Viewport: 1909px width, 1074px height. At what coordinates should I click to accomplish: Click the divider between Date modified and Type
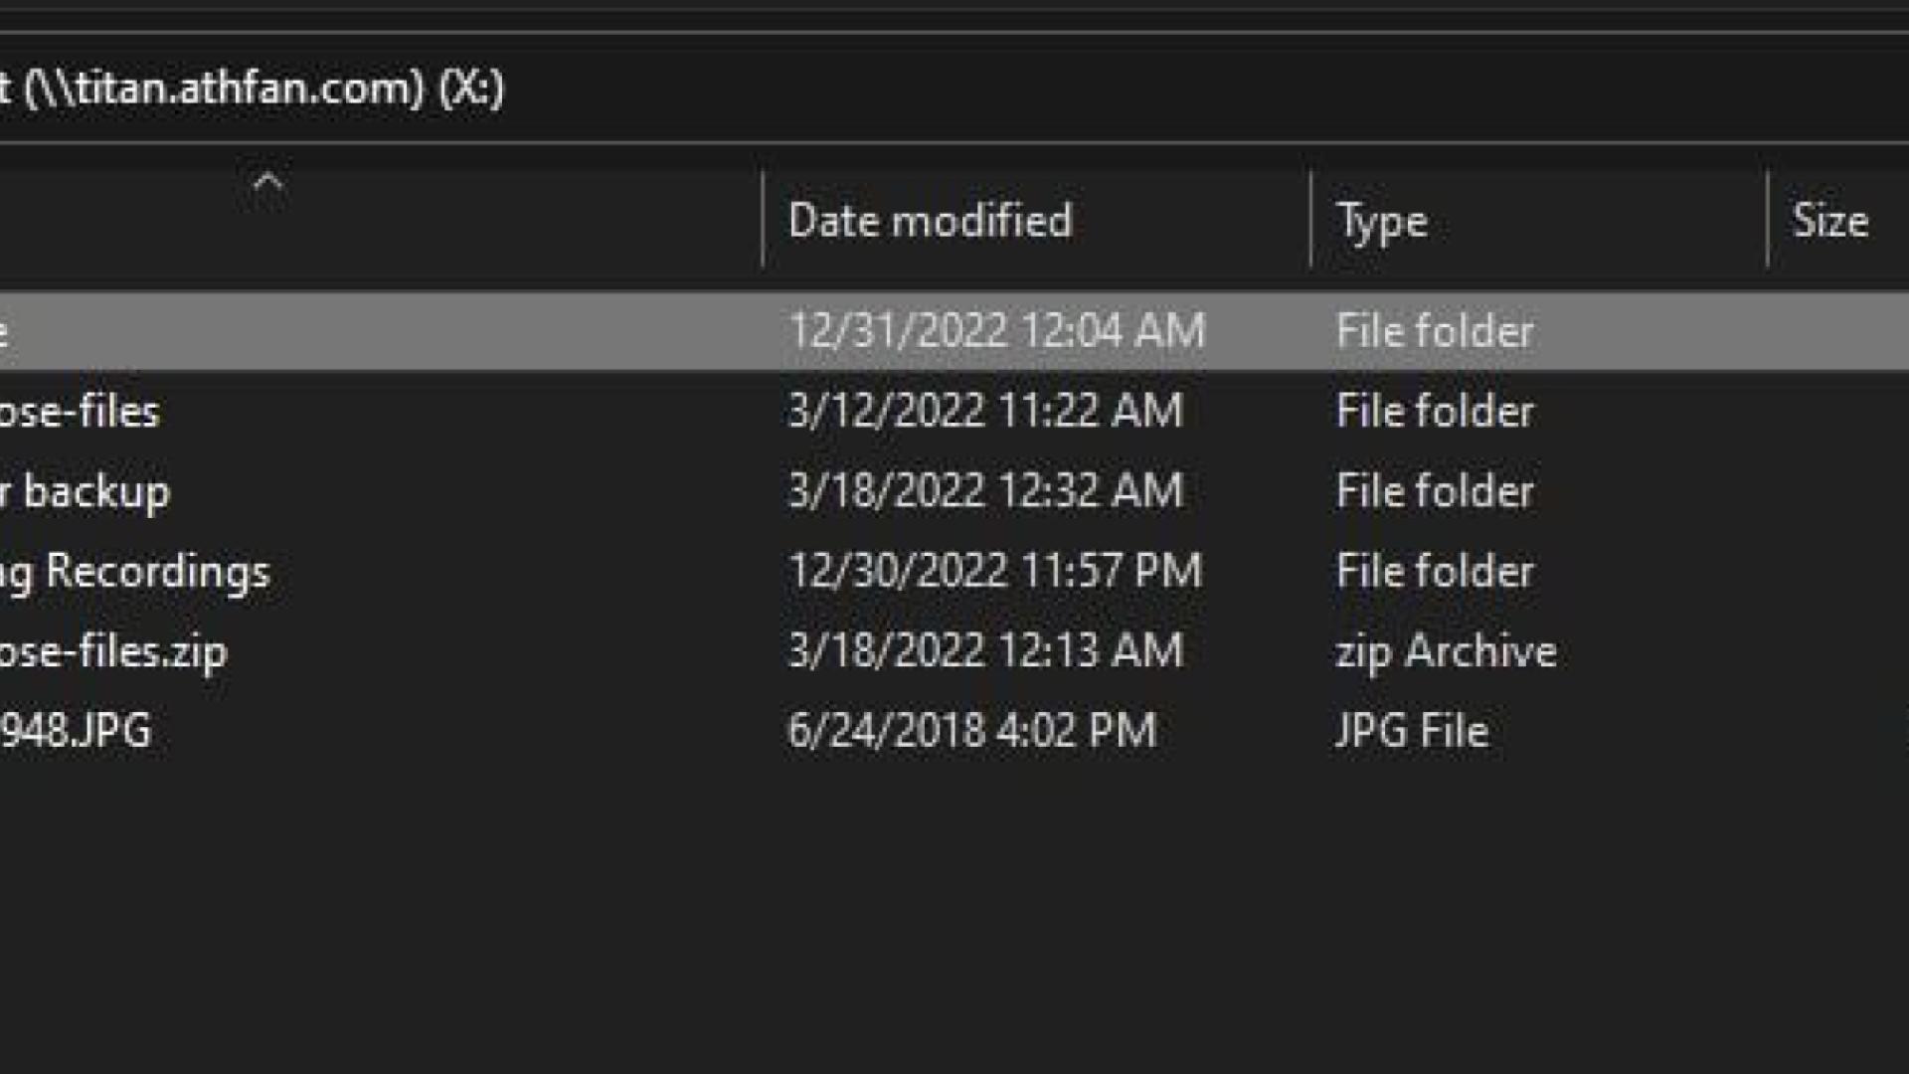tap(1310, 221)
